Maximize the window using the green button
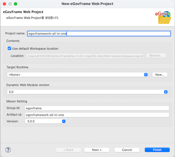This screenshot has height=157, width=175. point(15,4)
